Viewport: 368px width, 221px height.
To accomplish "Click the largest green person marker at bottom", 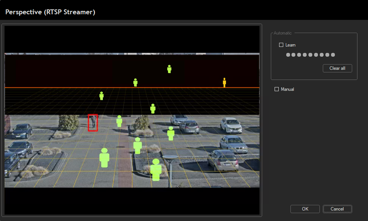I will (156, 170).
